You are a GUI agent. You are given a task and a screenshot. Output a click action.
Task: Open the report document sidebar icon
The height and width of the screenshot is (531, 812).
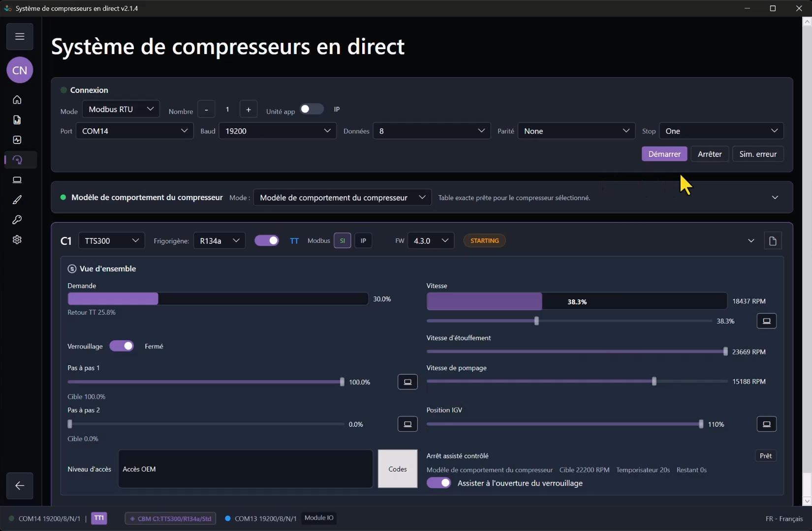17,120
